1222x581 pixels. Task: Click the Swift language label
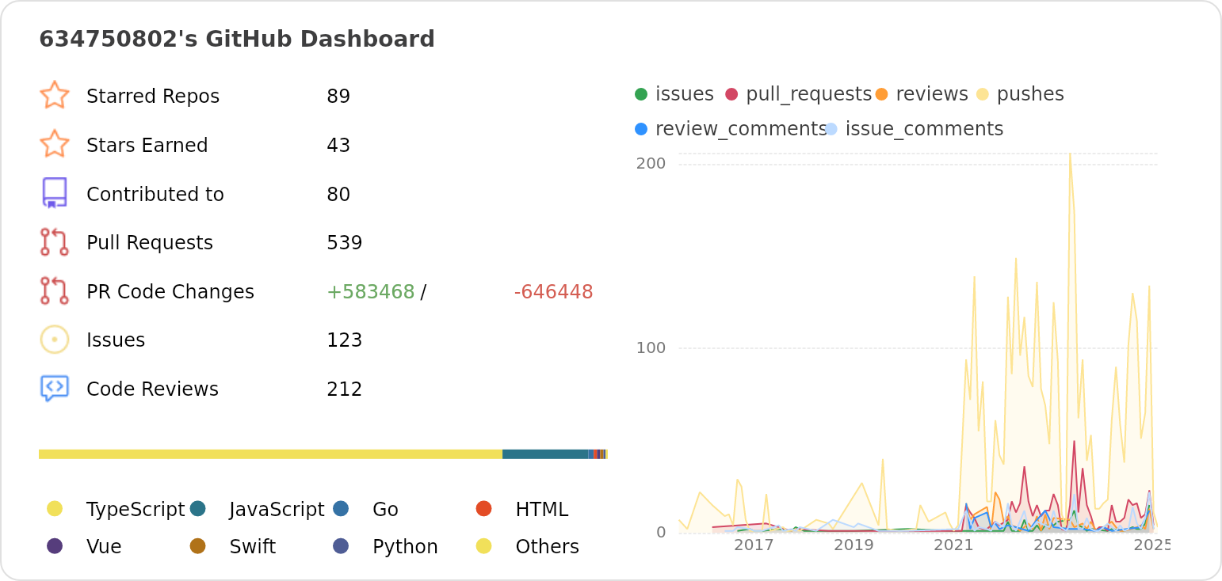pos(253,547)
